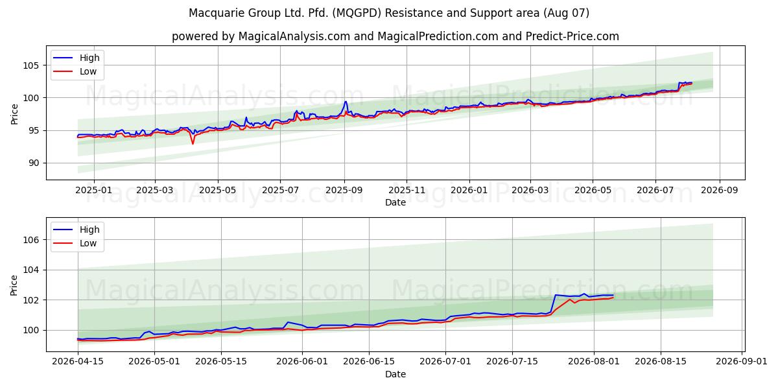Screen dimensions: 778x389
Task: Click the bottom chart x-axis label '2026-05-15'
Action: (x=221, y=362)
